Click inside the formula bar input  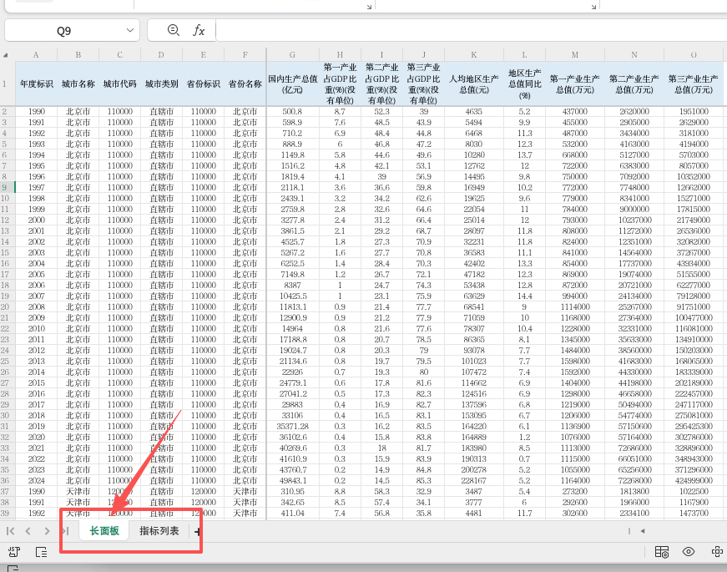[x=467, y=30]
